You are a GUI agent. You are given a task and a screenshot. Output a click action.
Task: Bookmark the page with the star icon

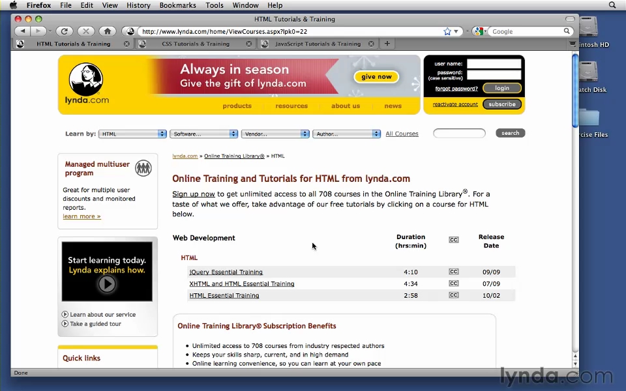(447, 31)
